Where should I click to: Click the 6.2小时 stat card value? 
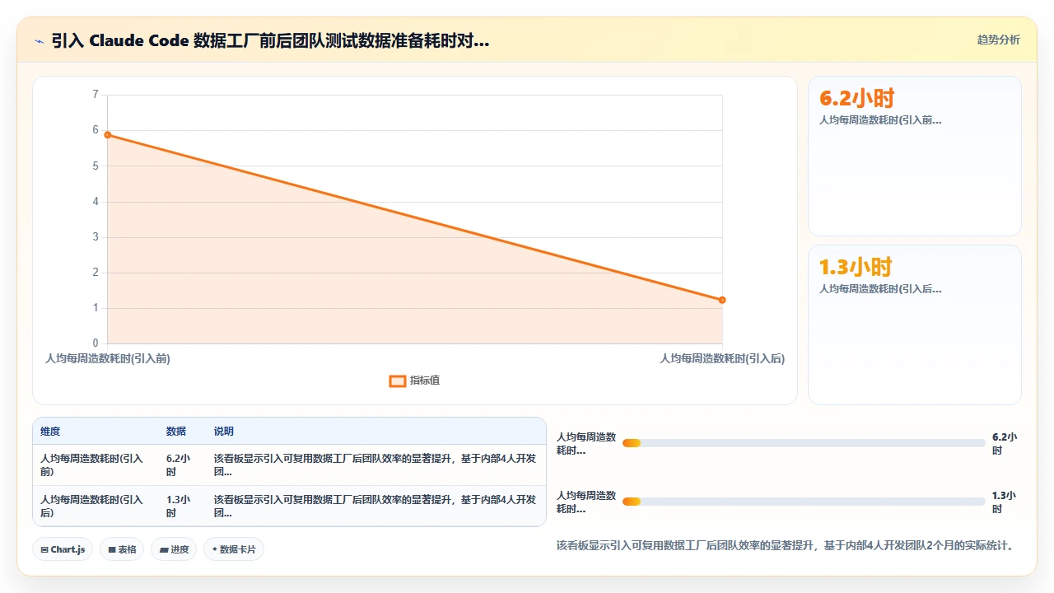[856, 98]
